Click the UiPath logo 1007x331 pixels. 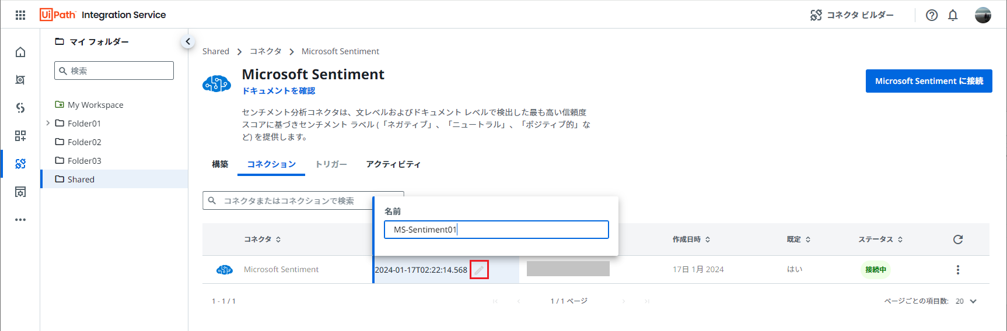58,15
